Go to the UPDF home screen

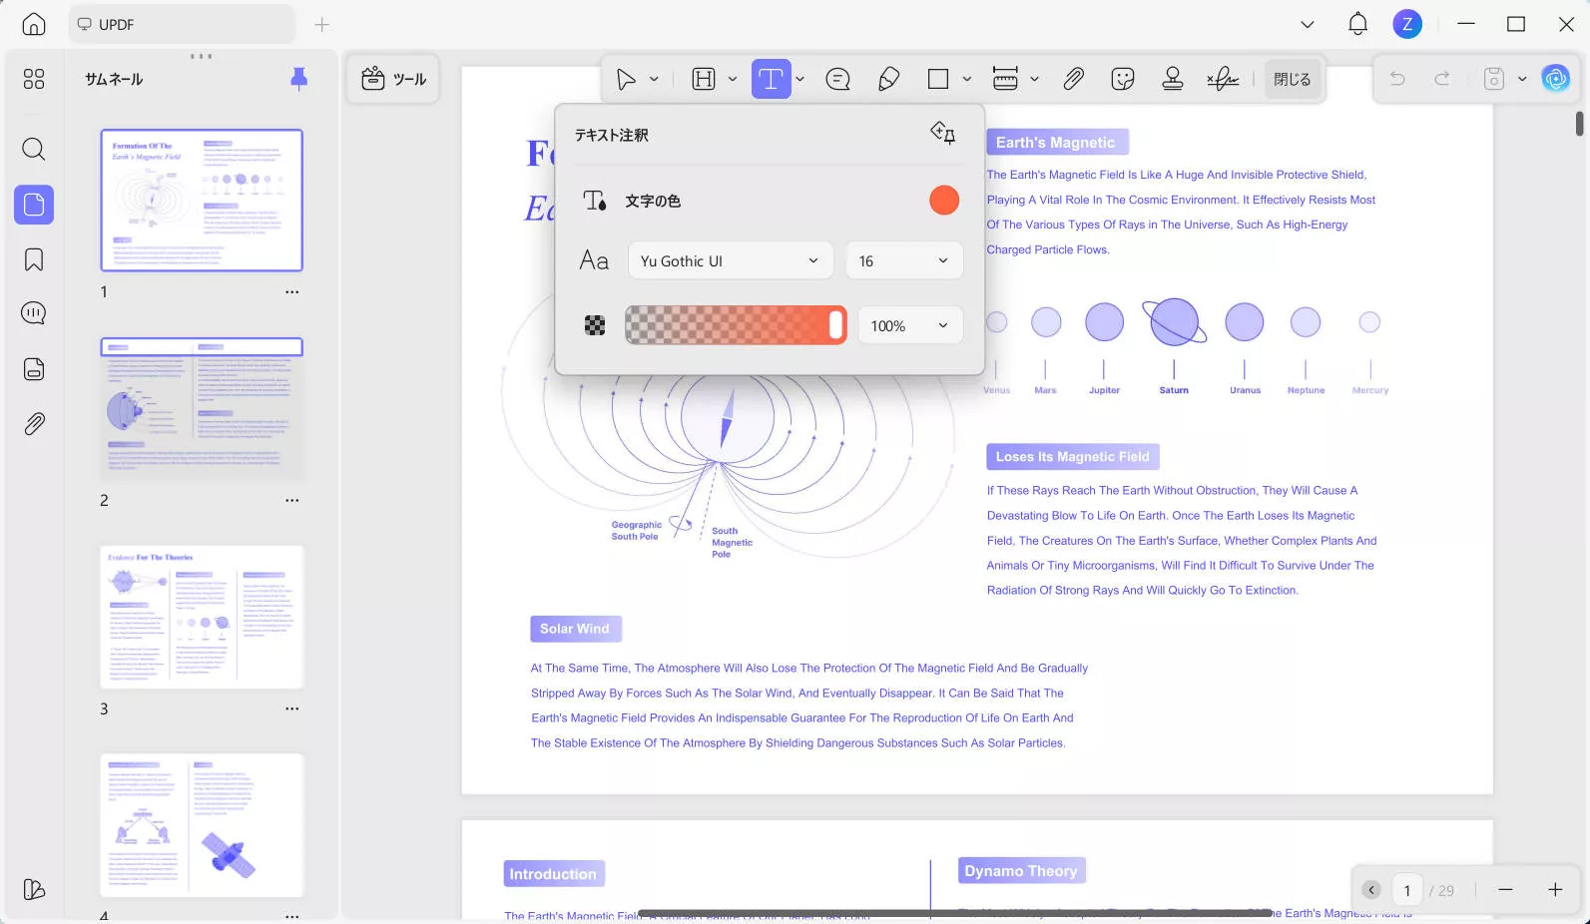[x=34, y=24]
